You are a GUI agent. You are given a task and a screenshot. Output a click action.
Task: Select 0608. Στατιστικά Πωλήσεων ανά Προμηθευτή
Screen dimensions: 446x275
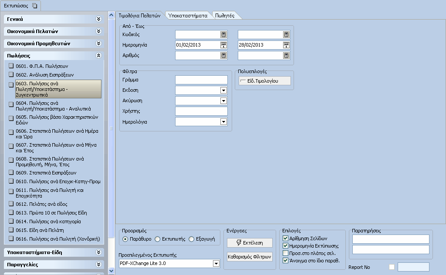[50, 161]
